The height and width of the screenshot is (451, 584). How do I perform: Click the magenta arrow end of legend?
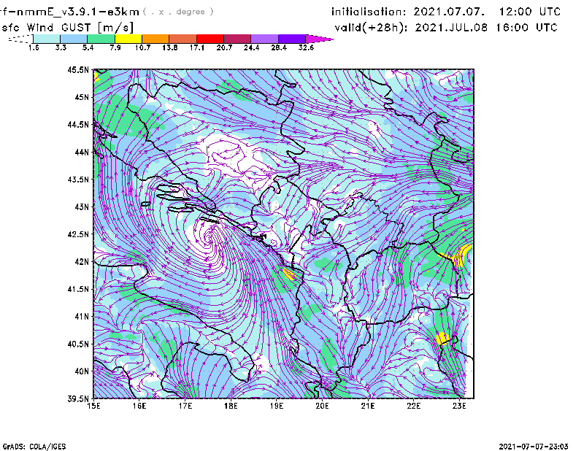click(319, 39)
